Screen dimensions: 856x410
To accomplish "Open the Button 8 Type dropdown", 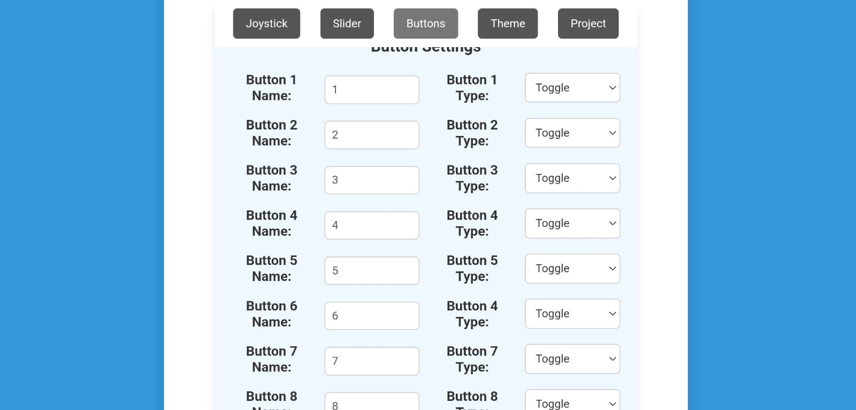I will point(572,403).
